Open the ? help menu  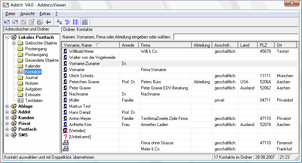(x=56, y=14)
